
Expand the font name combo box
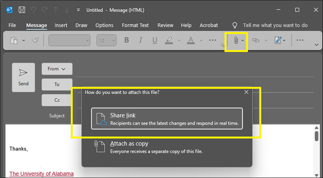[x=87, y=40]
